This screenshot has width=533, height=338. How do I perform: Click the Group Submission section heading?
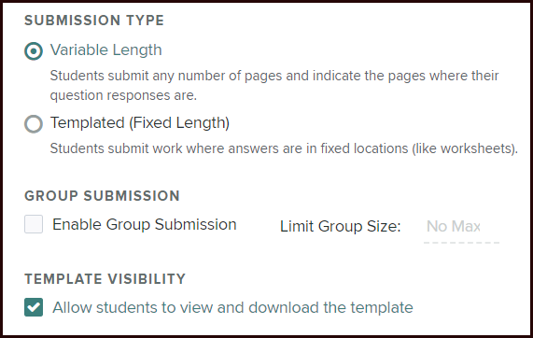[102, 196]
